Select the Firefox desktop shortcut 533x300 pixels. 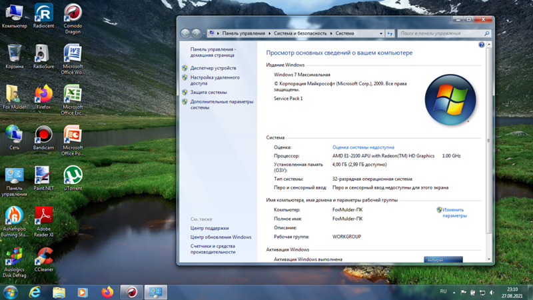click(x=43, y=97)
